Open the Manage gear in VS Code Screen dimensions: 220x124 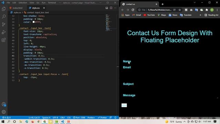coord(4,112)
